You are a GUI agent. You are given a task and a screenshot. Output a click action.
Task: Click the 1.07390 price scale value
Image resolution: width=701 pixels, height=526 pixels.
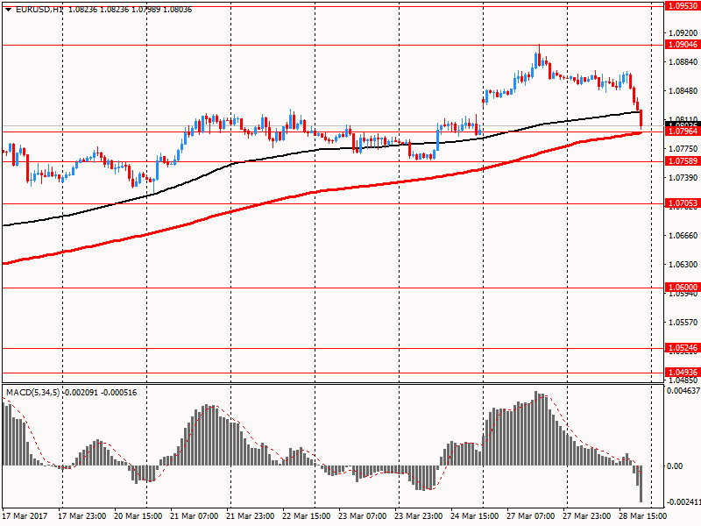click(683, 178)
